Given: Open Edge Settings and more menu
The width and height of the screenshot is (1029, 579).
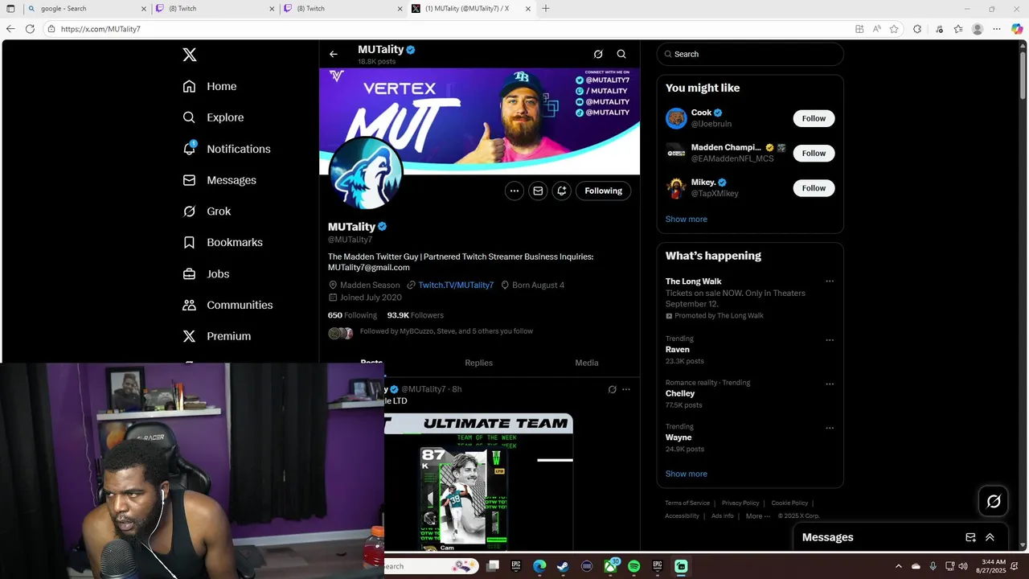Looking at the screenshot, I should coord(997,29).
